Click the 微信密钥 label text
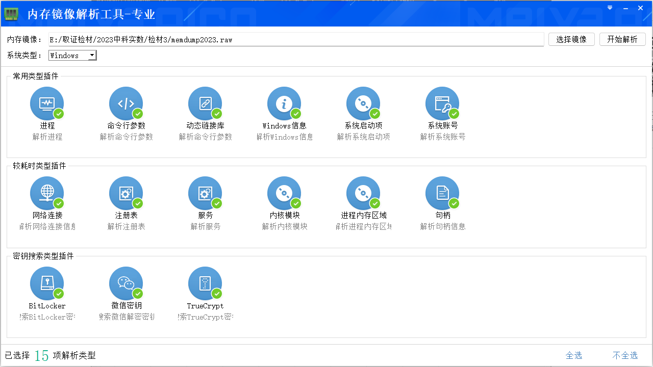653x367 pixels. point(127,305)
